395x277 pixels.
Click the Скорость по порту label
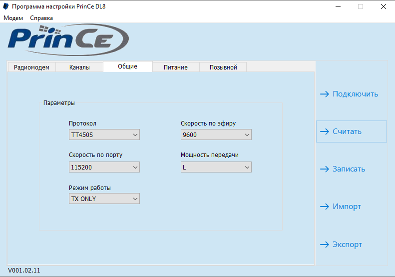tap(96, 155)
